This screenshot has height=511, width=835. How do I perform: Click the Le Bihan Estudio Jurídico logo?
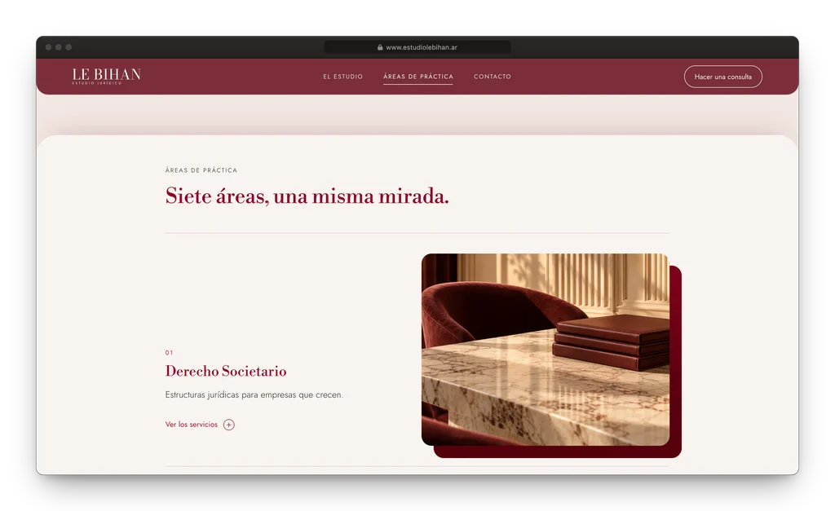click(107, 76)
